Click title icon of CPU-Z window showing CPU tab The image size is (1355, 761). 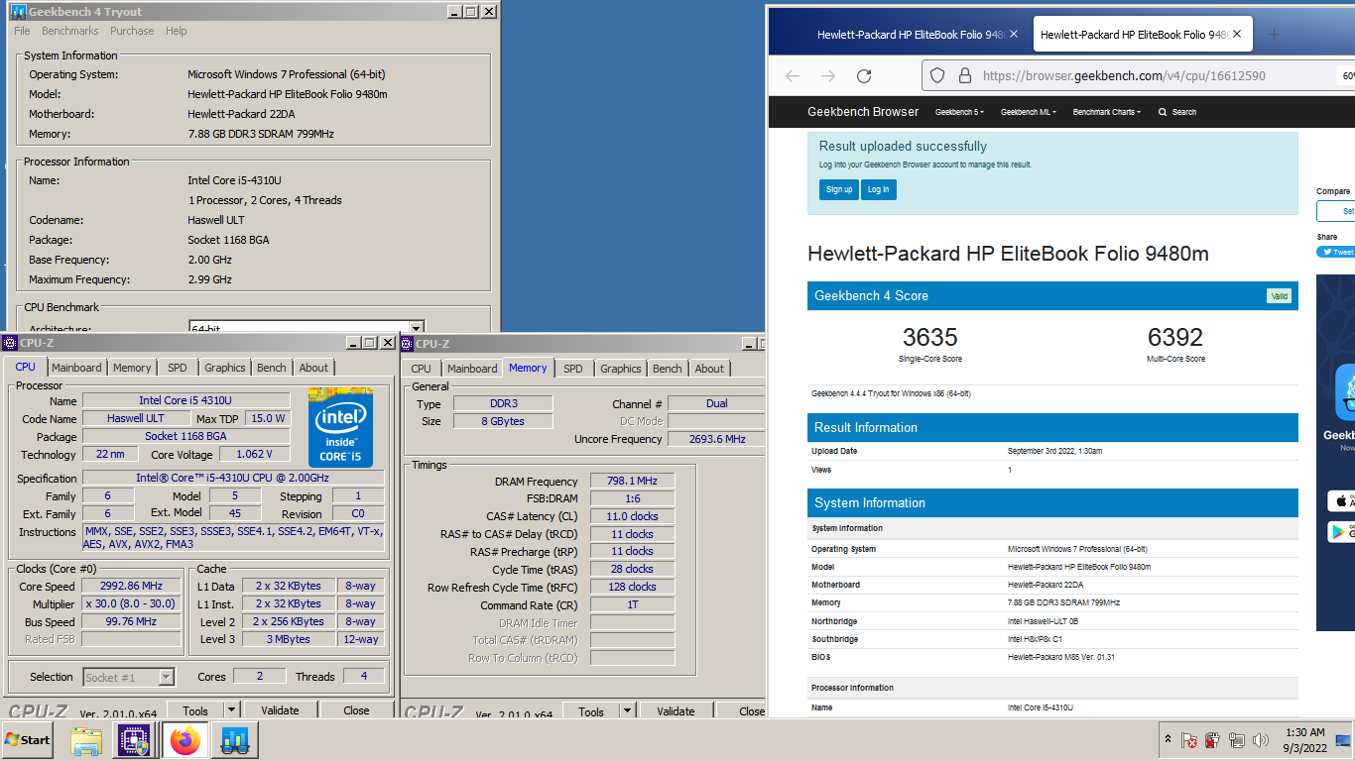click(x=10, y=343)
